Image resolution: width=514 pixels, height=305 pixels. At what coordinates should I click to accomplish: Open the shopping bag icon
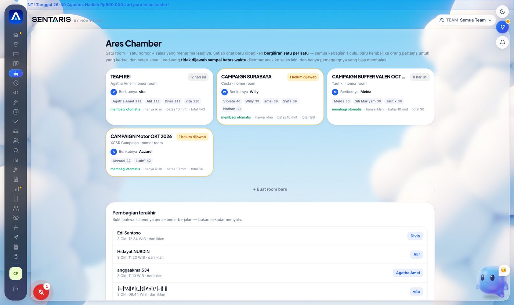(16, 247)
